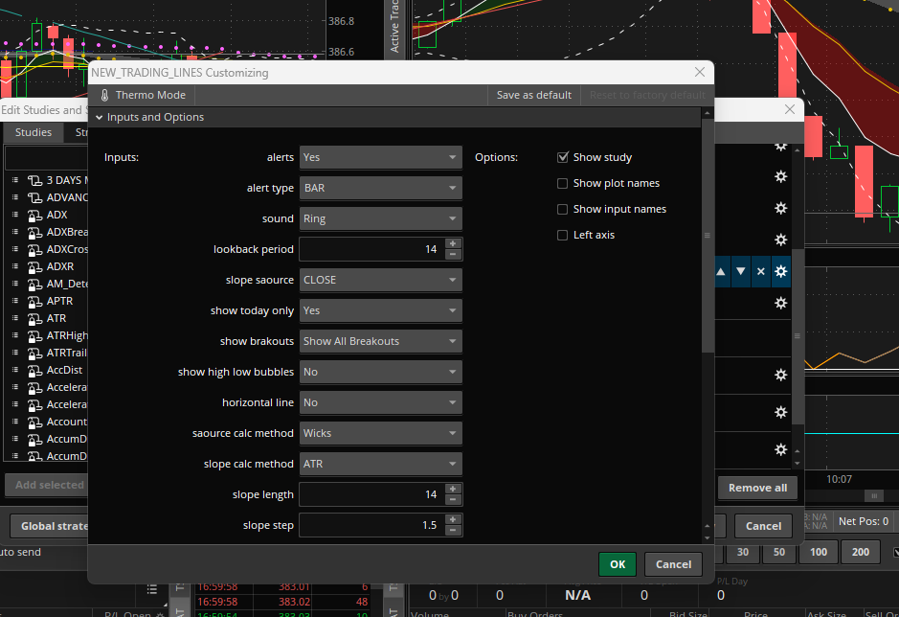The width and height of the screenshot is (899, 617).
Task: Collapse the Inputs and Options section
Action: pos(99,117)
